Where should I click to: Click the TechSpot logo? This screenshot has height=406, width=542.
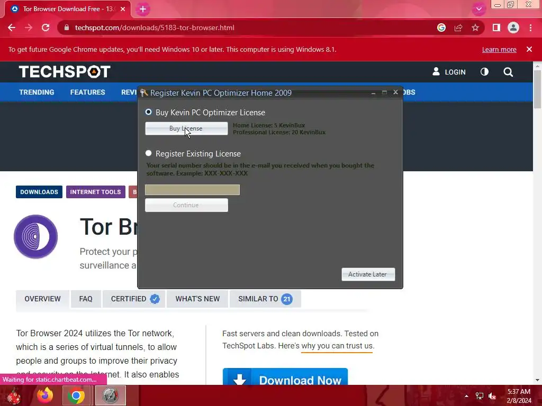(65, 72)
